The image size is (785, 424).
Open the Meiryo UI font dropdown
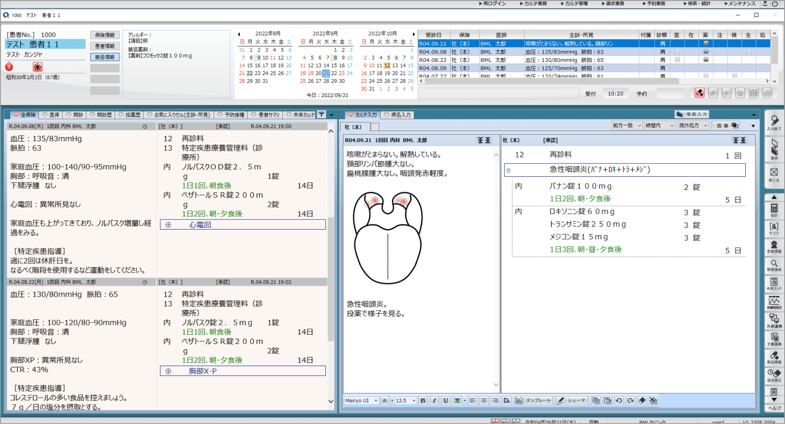coord(360,400)
